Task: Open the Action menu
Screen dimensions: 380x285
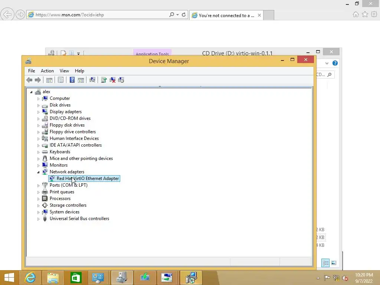Action: [47, 71]
